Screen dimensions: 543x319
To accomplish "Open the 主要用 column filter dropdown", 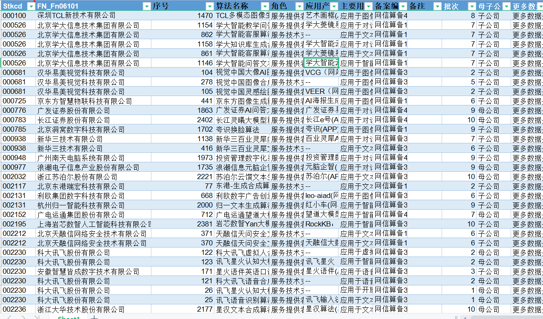I will tap(368, 6).
